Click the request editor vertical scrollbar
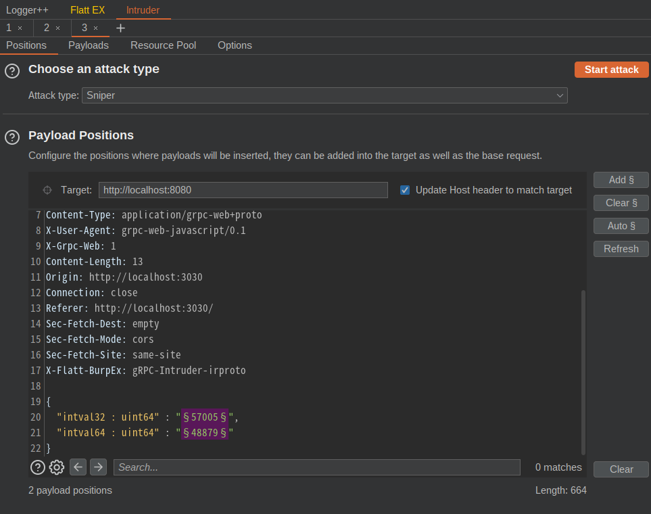The height and width of the screenshot is (514, 651). (x=583, y=372)
